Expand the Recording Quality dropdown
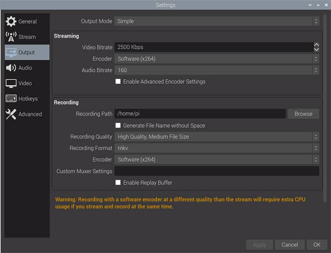This screenshot has height=253, width=331. [x=216, y=137]
